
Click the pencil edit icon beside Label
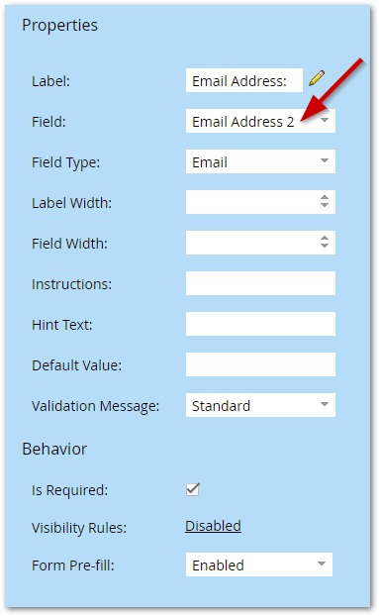(x=317, y=78)
